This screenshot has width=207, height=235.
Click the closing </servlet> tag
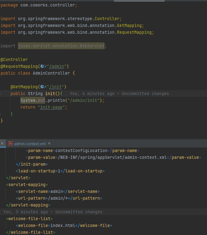click(x=18, y=178)
